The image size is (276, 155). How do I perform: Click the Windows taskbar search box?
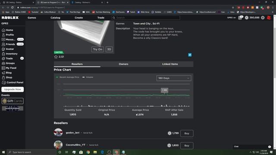click(31, 152)
